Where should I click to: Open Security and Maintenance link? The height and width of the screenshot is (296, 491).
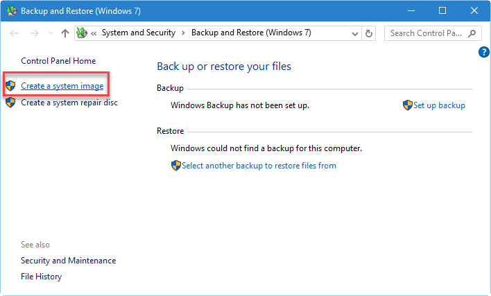click(68, 261)
